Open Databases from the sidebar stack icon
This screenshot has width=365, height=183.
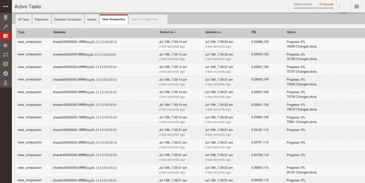[5, 17]
